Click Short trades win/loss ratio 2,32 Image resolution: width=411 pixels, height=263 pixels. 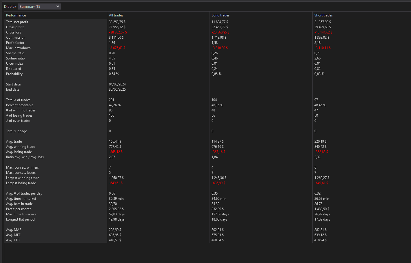(x=317, y=157)
